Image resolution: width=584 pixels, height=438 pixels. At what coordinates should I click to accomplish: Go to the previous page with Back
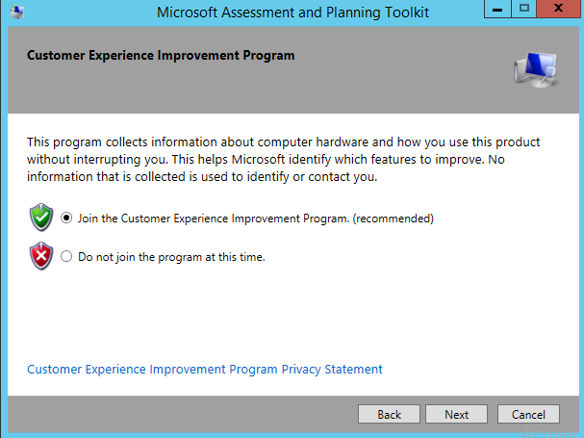click(x=390, y=415)
